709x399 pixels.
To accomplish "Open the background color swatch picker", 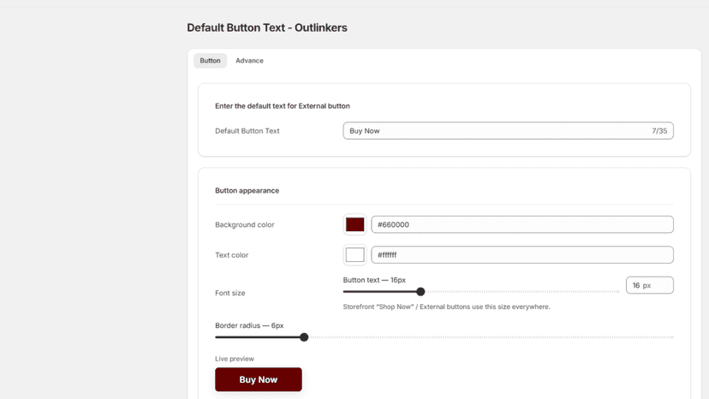I will pyautogui.click(x=355, y=224).
